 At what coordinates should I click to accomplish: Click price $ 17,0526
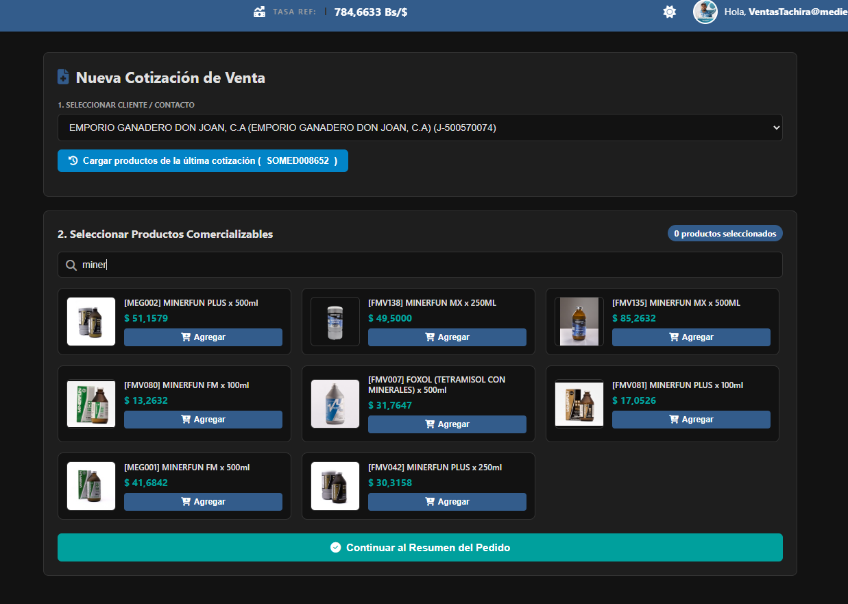634,400
